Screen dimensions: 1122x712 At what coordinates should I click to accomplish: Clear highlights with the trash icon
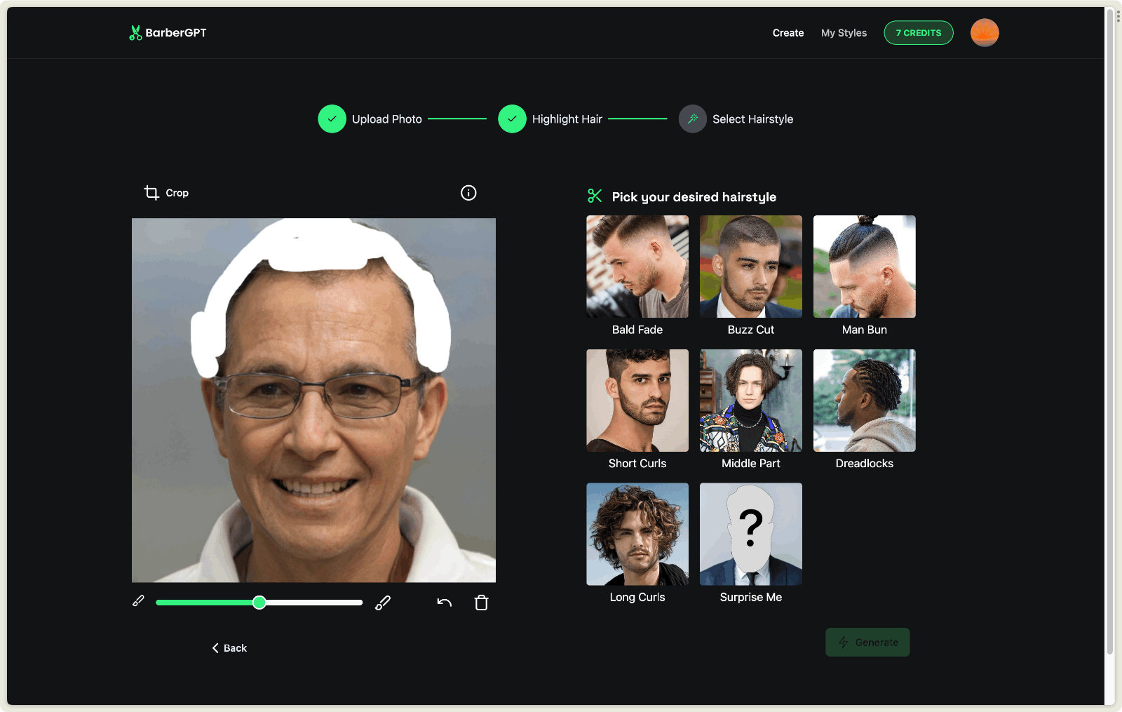(481, 603)
